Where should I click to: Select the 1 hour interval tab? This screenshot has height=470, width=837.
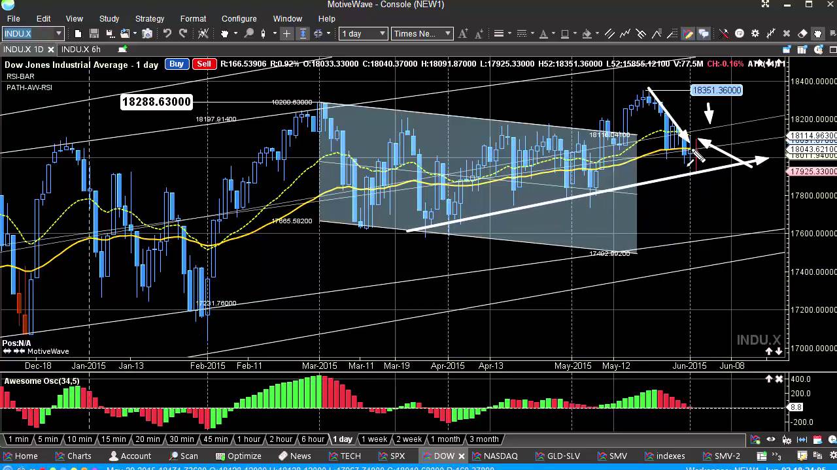[248, 439]
